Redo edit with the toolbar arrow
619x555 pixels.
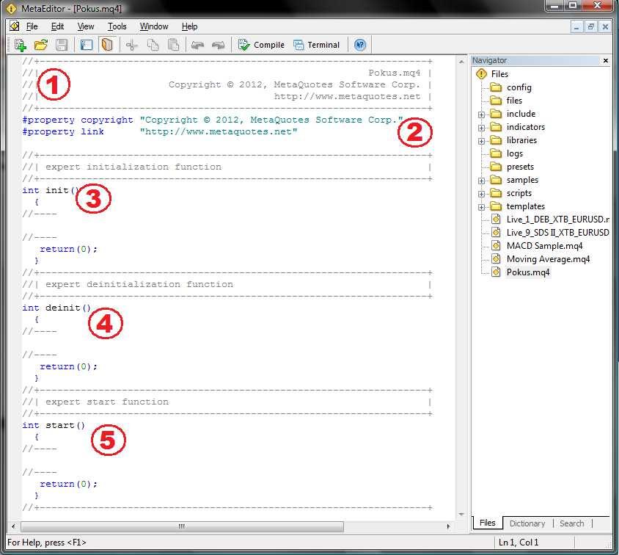pyautogui.click(x=219, y=45)
